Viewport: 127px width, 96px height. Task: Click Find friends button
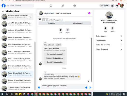[x=104, y=6]
